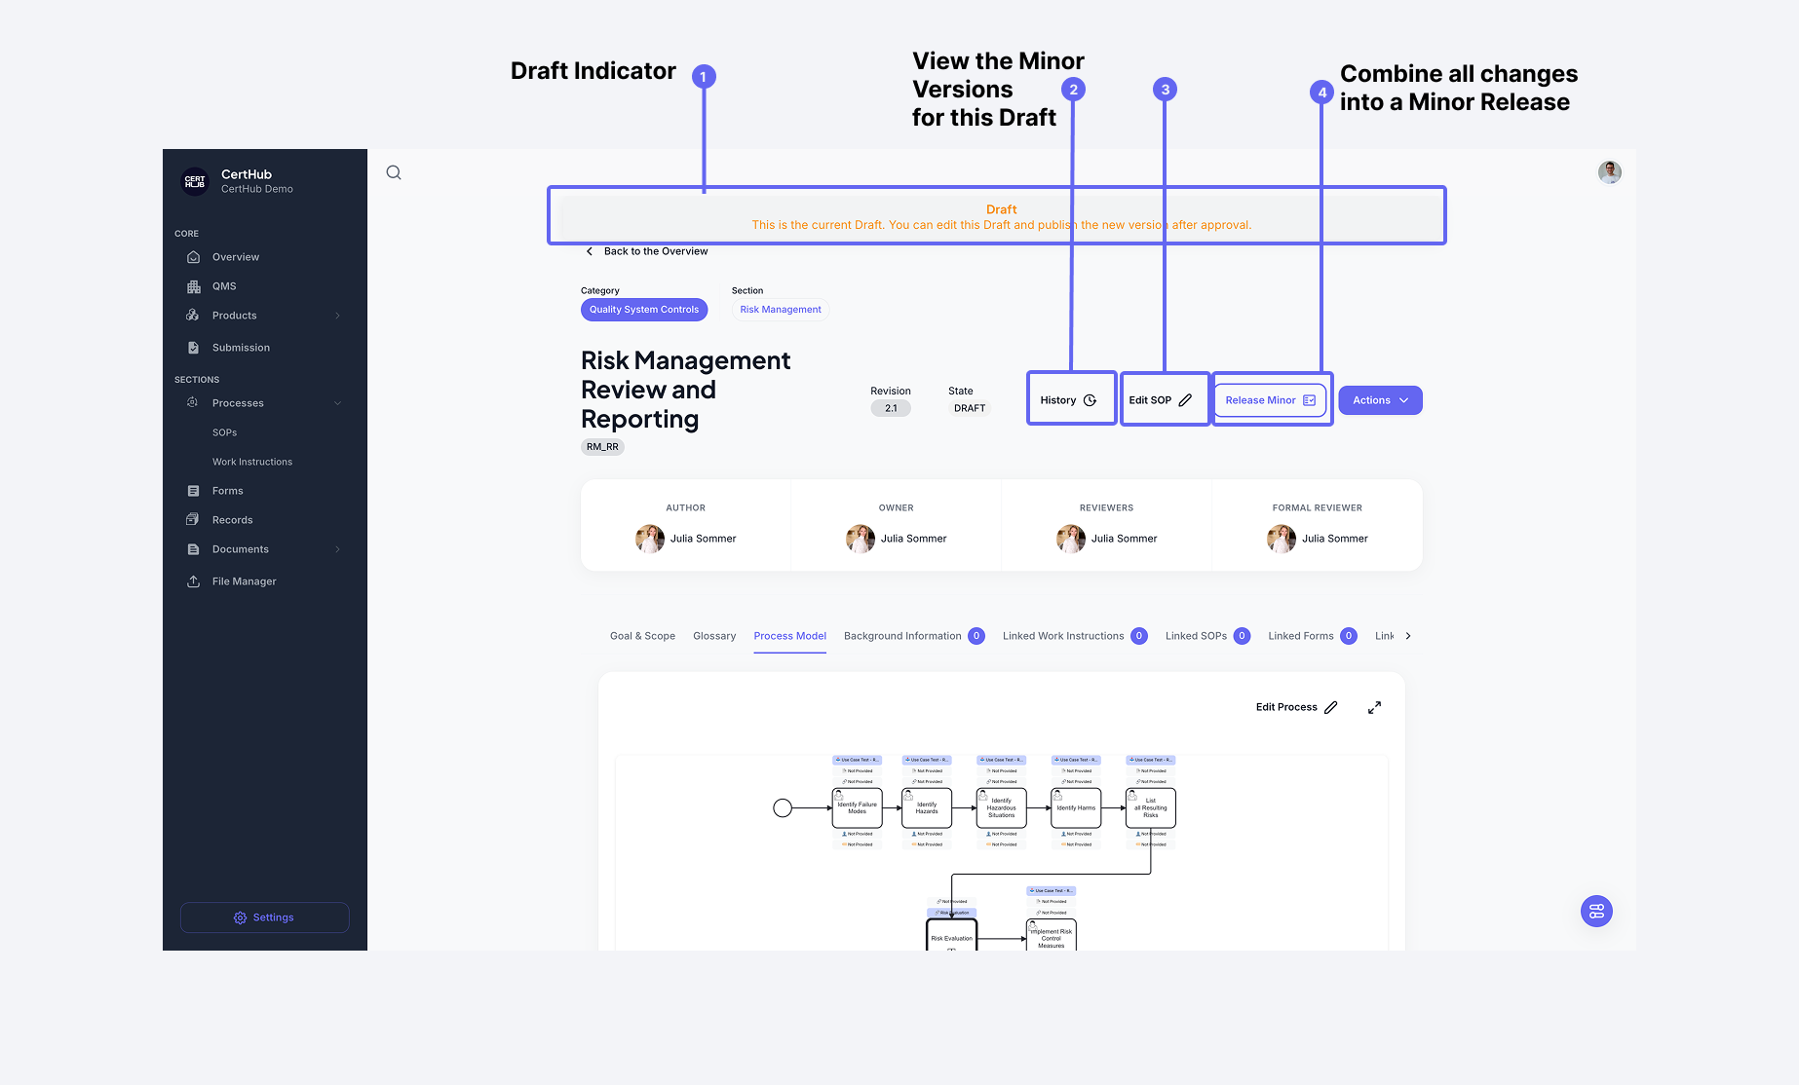Select the QMS icon in the sidebar
This screenshot has width=1799, height=1085.
194,285
